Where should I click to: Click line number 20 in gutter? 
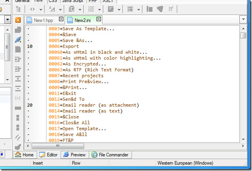30,105
